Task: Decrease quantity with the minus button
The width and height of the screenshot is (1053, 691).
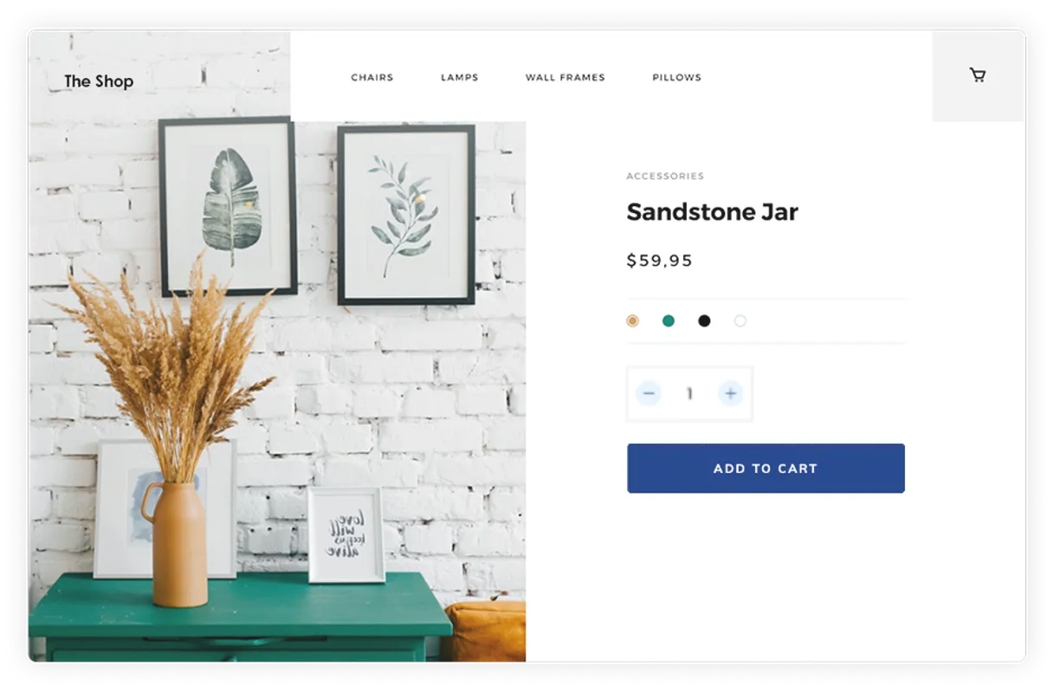Action: [649, 394]
